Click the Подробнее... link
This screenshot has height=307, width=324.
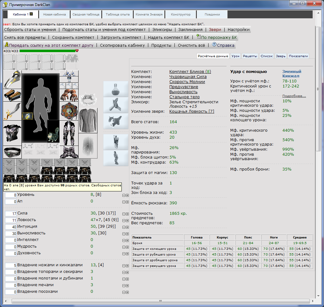click(294, 96)
